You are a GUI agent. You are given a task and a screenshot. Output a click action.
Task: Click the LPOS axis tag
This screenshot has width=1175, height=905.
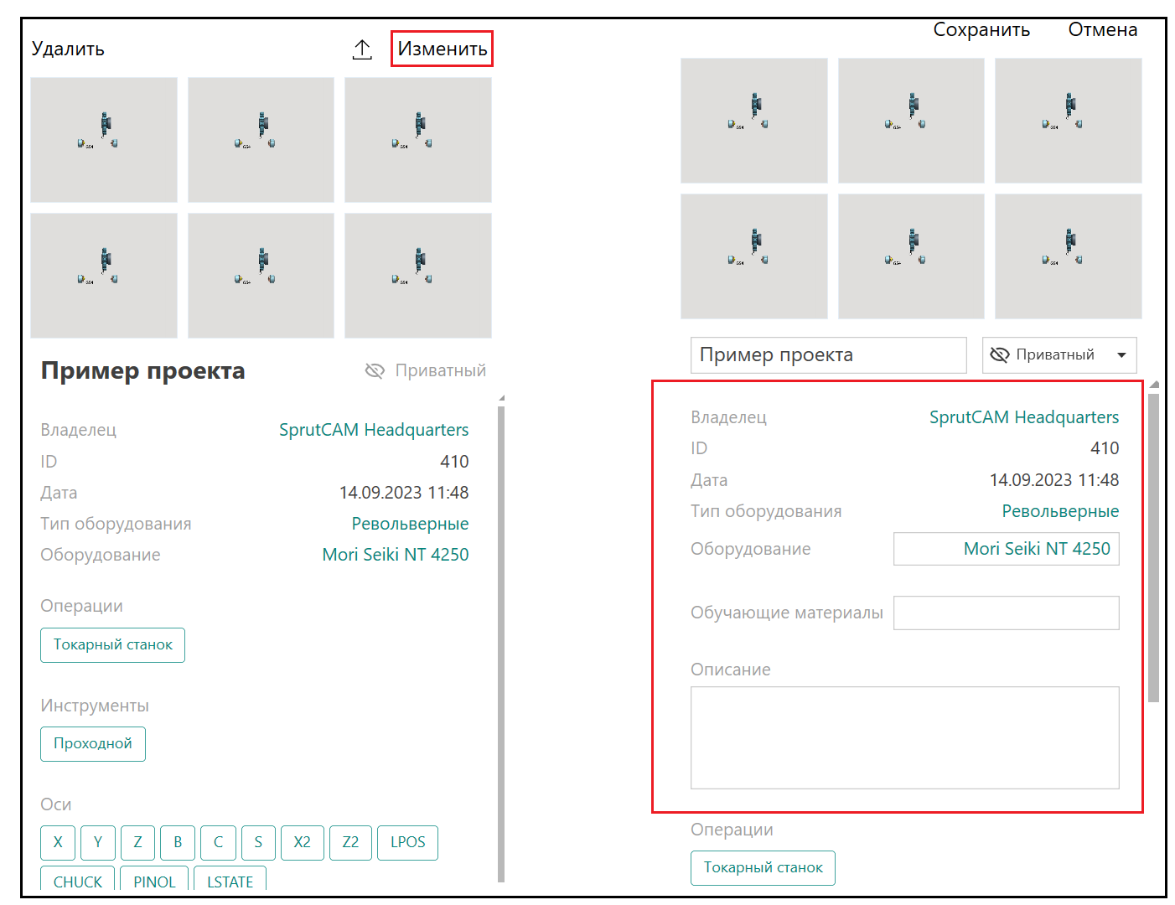coord(407,842)
